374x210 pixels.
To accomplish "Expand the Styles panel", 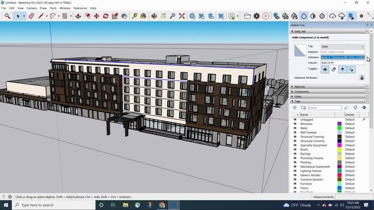I will (x=292, y=96).
